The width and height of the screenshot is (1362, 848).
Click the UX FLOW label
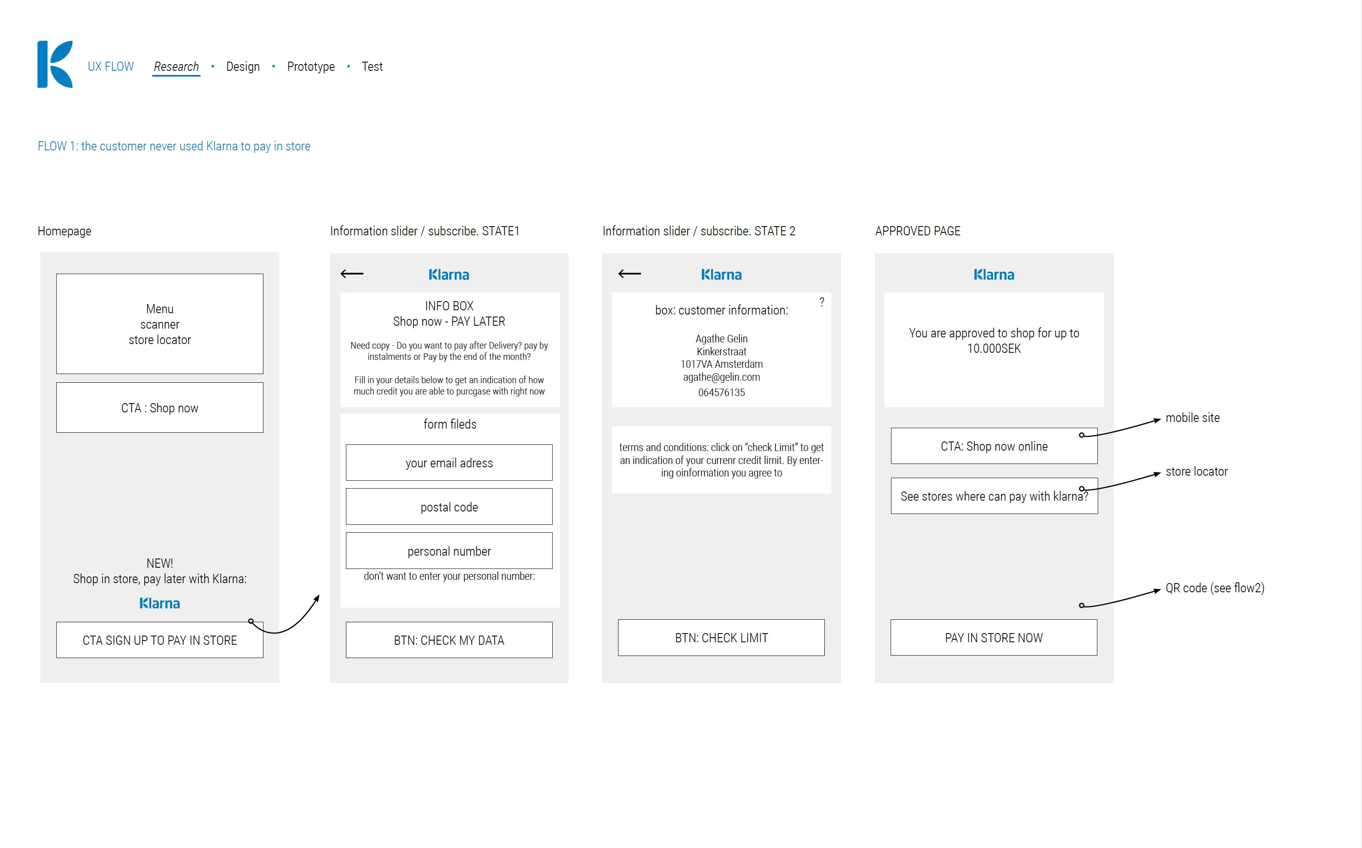[110, 67]
